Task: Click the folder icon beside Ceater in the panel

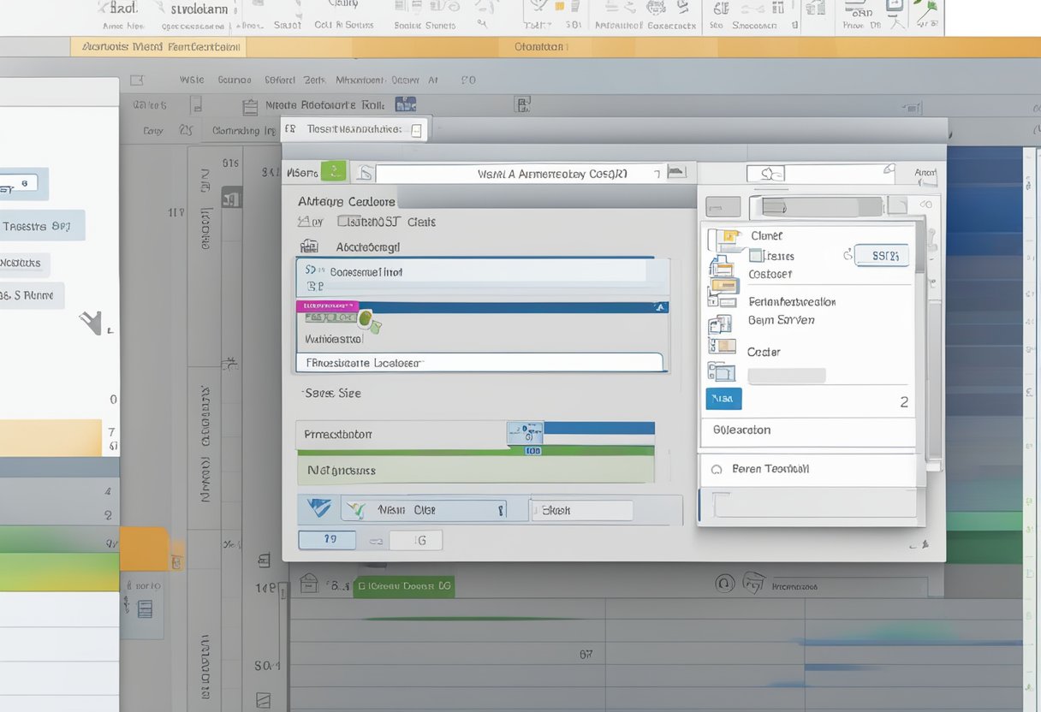Action: tap(723, 351)
